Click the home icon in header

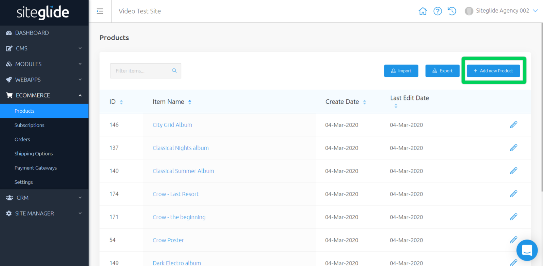click(x=423, y=11)
